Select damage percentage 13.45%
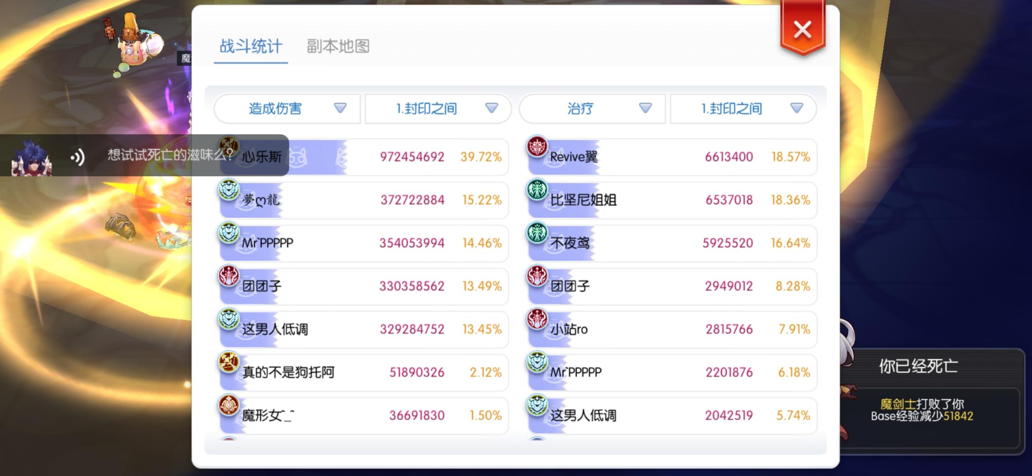Viewport: 1032px width, 476px height. [482, 329]
